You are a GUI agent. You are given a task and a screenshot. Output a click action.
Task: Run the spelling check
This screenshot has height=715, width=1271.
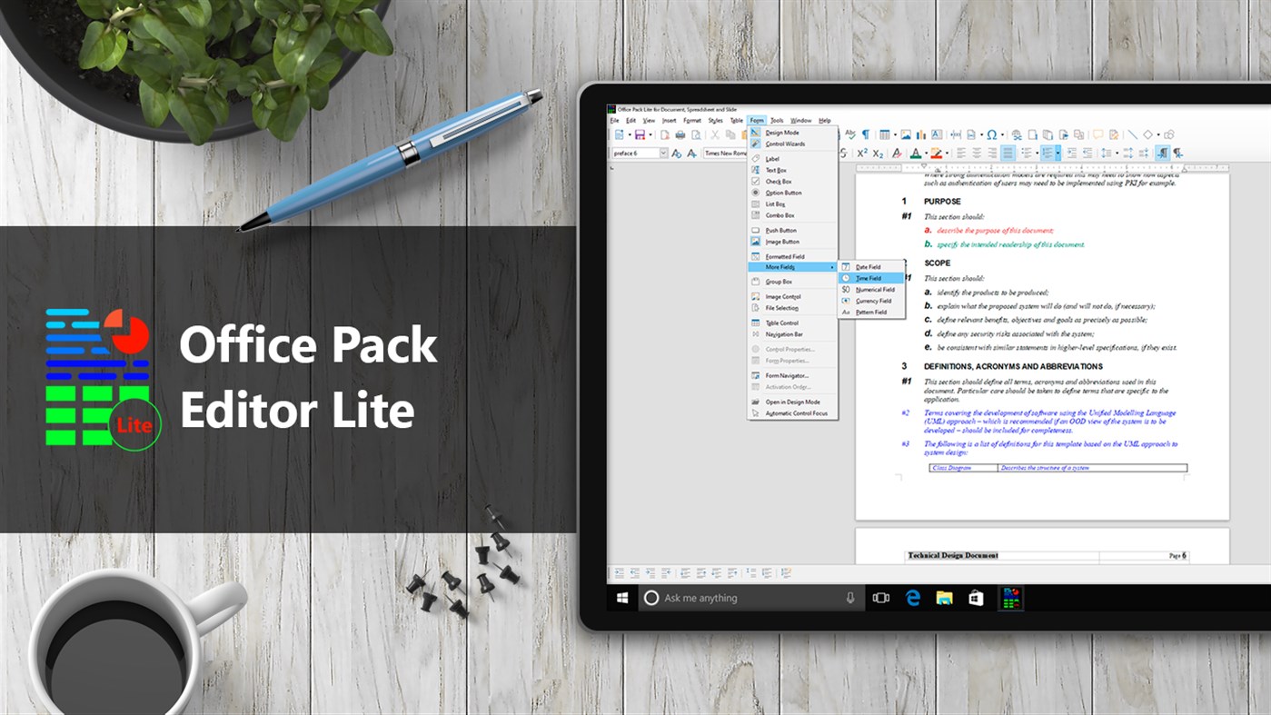tap(849, 135)
